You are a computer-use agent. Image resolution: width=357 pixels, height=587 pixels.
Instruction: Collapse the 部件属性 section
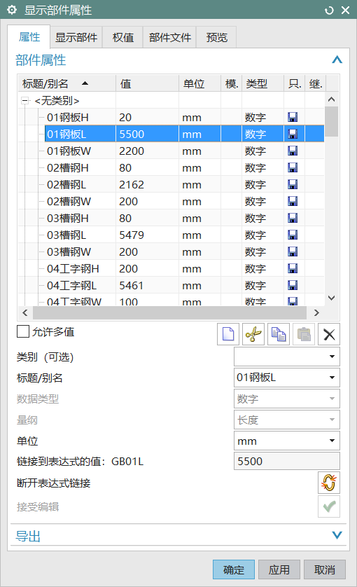pos(337,60)
